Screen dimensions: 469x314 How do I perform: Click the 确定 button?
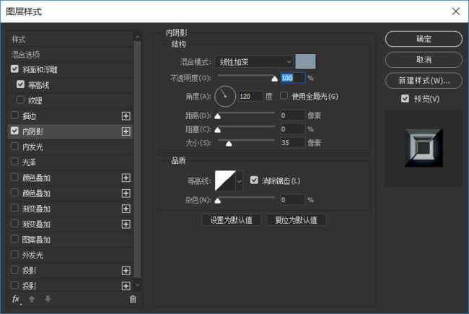coord(424,39)
